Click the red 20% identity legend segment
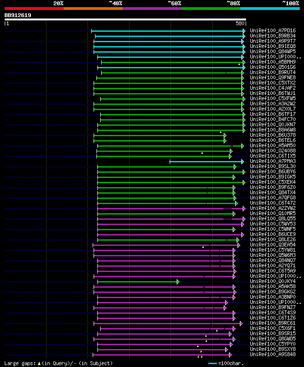Image resolution: width=304 pixels, height=367 pixels. coord(34,9)
